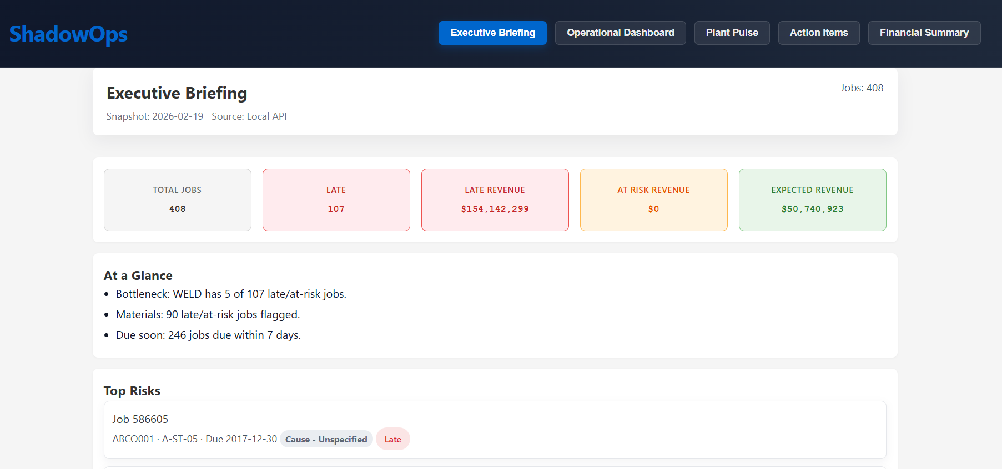Click the ShadowOps logo
Viewport: 1002px width, 469px height.
click(68, 34)
